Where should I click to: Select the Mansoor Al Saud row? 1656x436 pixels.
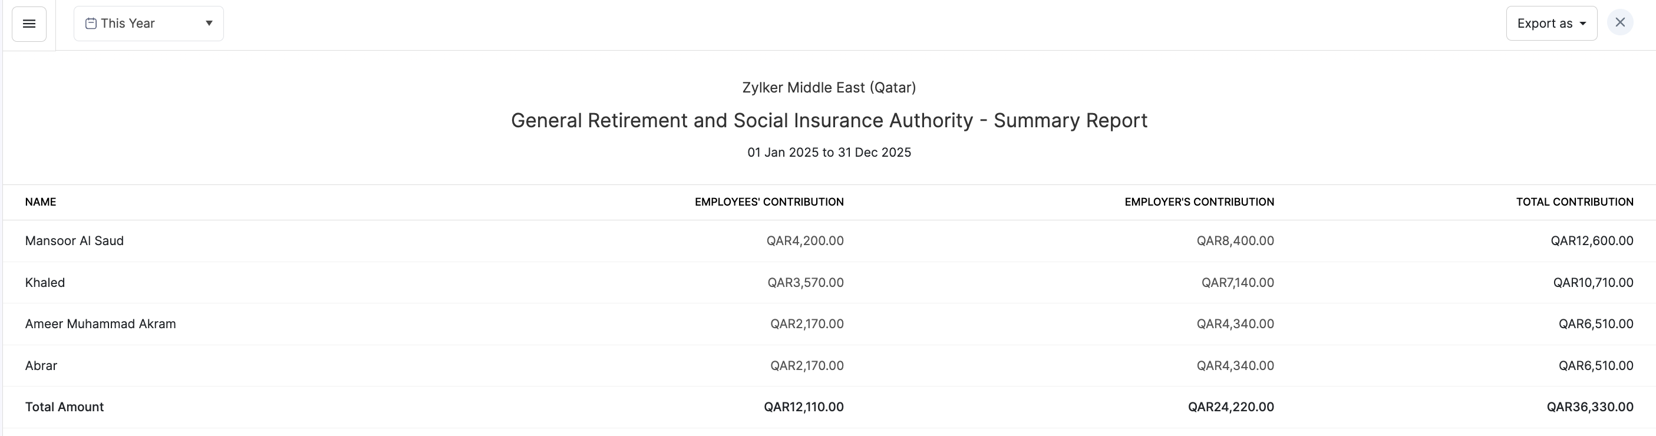click(75, 240)
